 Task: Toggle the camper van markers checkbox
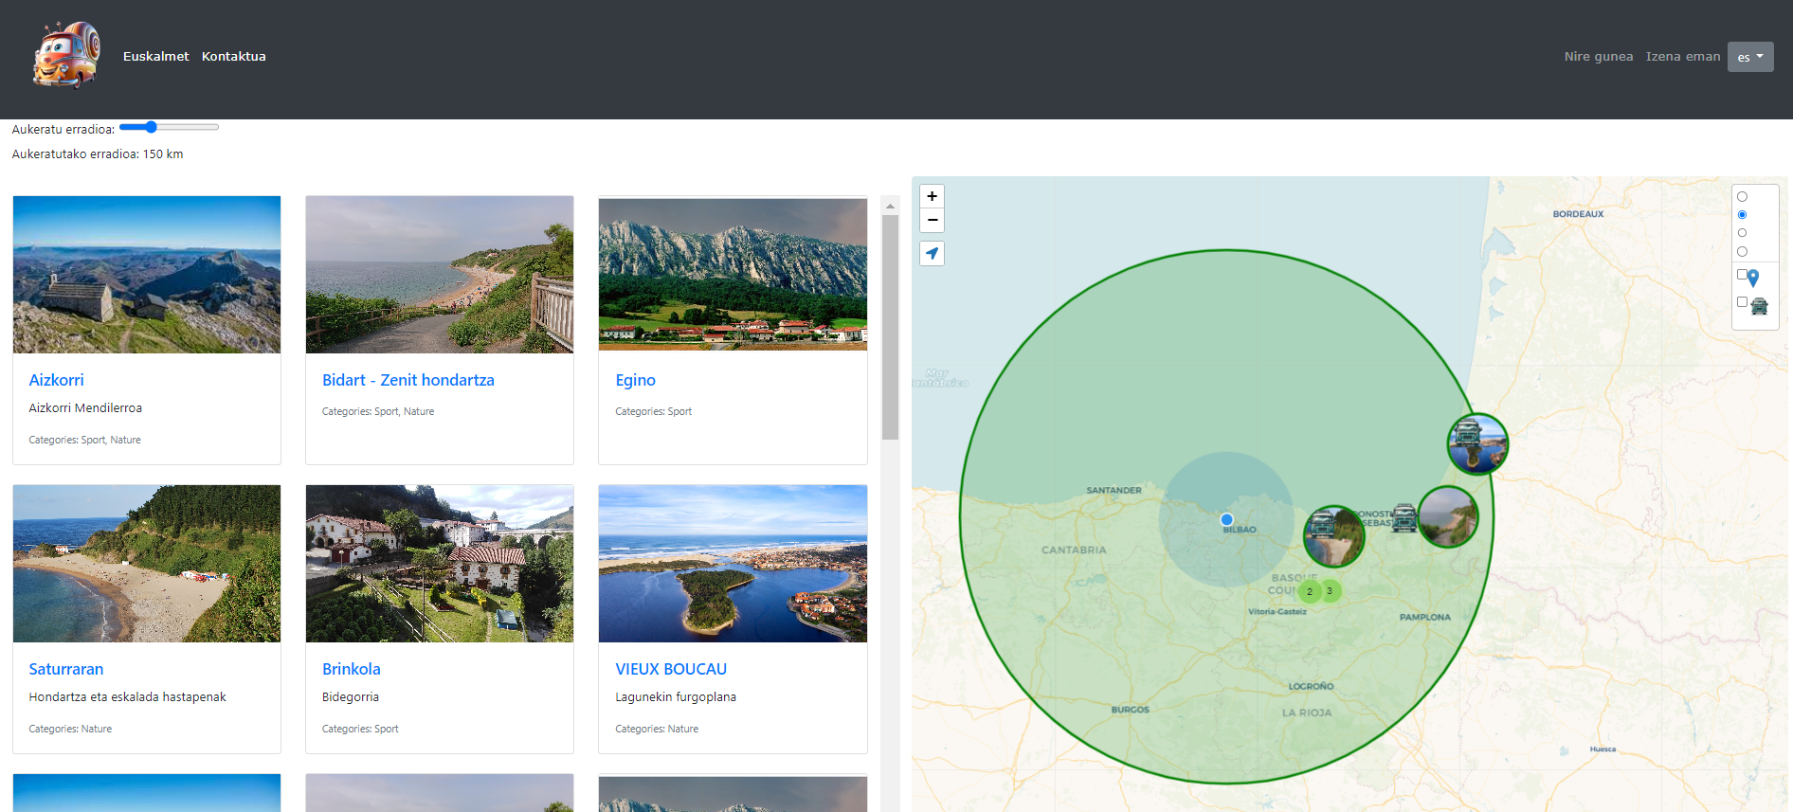coord(1742,302)
